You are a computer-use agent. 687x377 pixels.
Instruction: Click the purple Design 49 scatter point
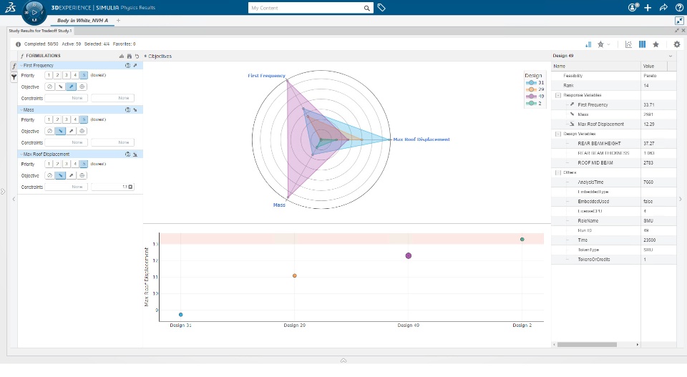(x=409, y=255)
